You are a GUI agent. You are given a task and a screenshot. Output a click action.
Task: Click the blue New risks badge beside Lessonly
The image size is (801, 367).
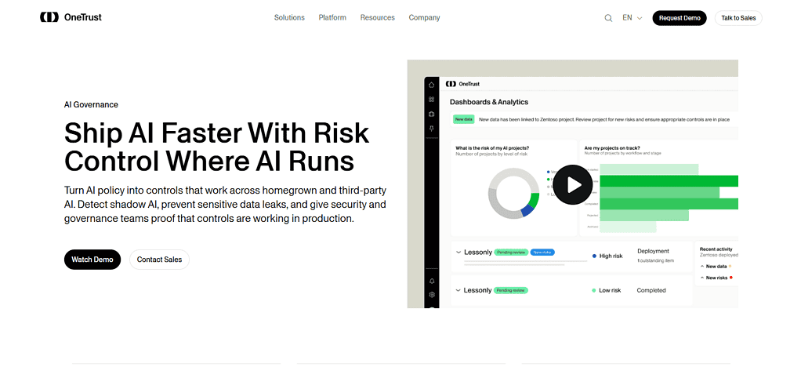tap(542, 252)
